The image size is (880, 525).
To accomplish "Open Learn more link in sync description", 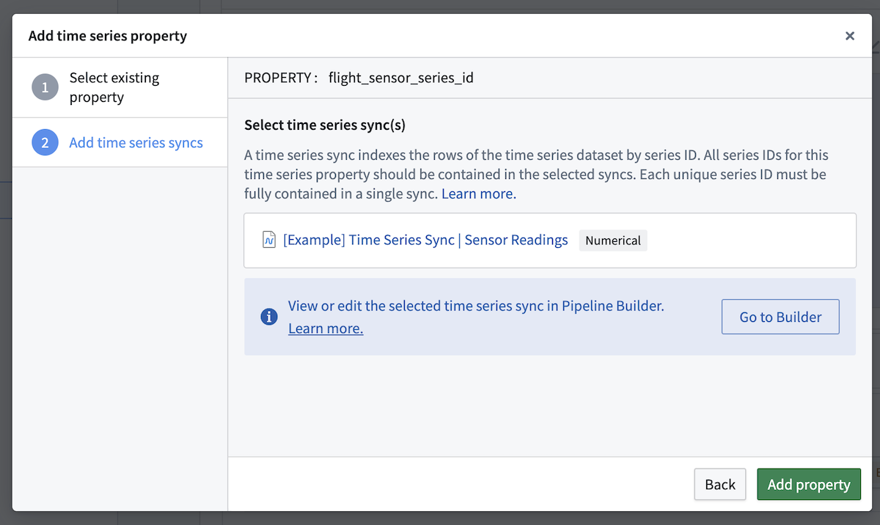I will [479, 194].
